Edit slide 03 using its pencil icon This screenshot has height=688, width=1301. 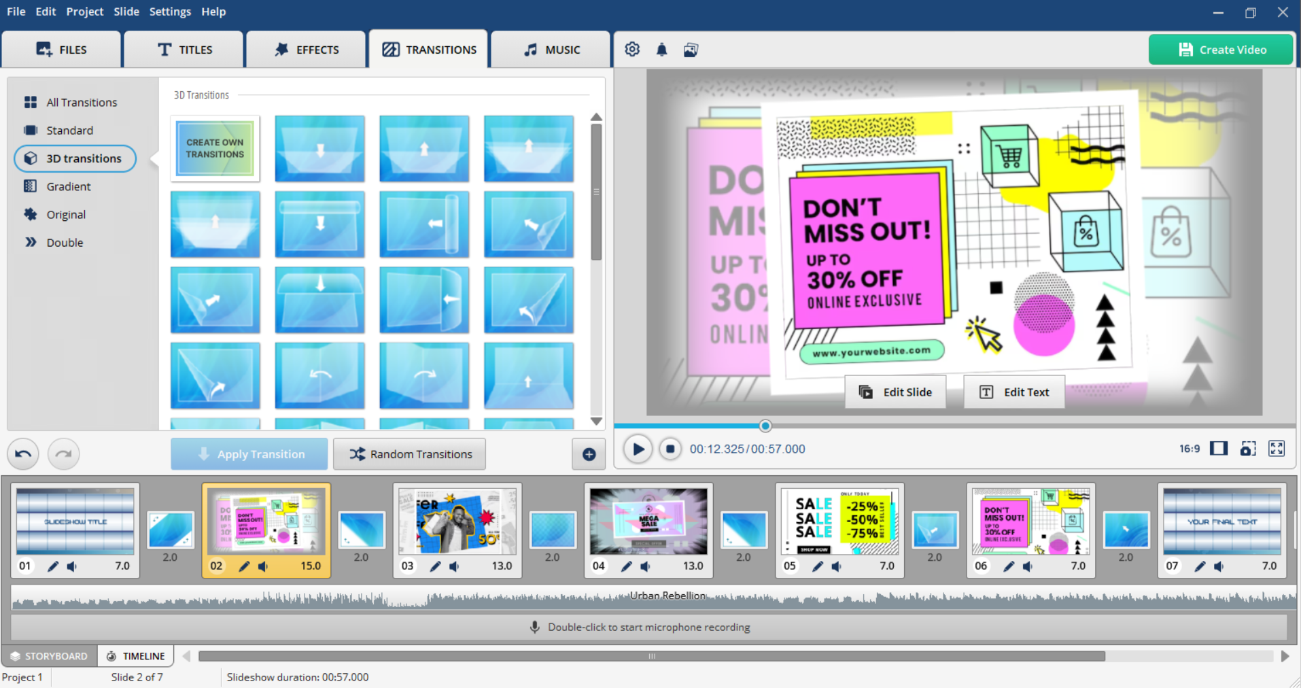pos(436,566)
